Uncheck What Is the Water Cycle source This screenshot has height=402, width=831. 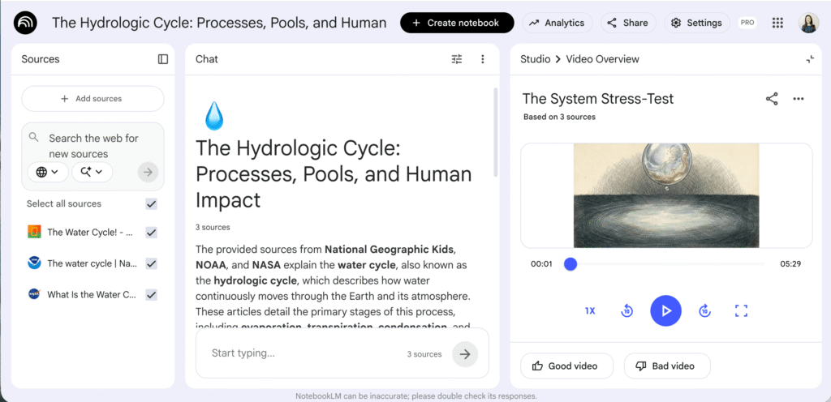coord(152,295)
